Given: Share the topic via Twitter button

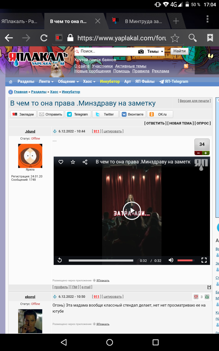Looking at the screenshot, I should tap(105, 114).
